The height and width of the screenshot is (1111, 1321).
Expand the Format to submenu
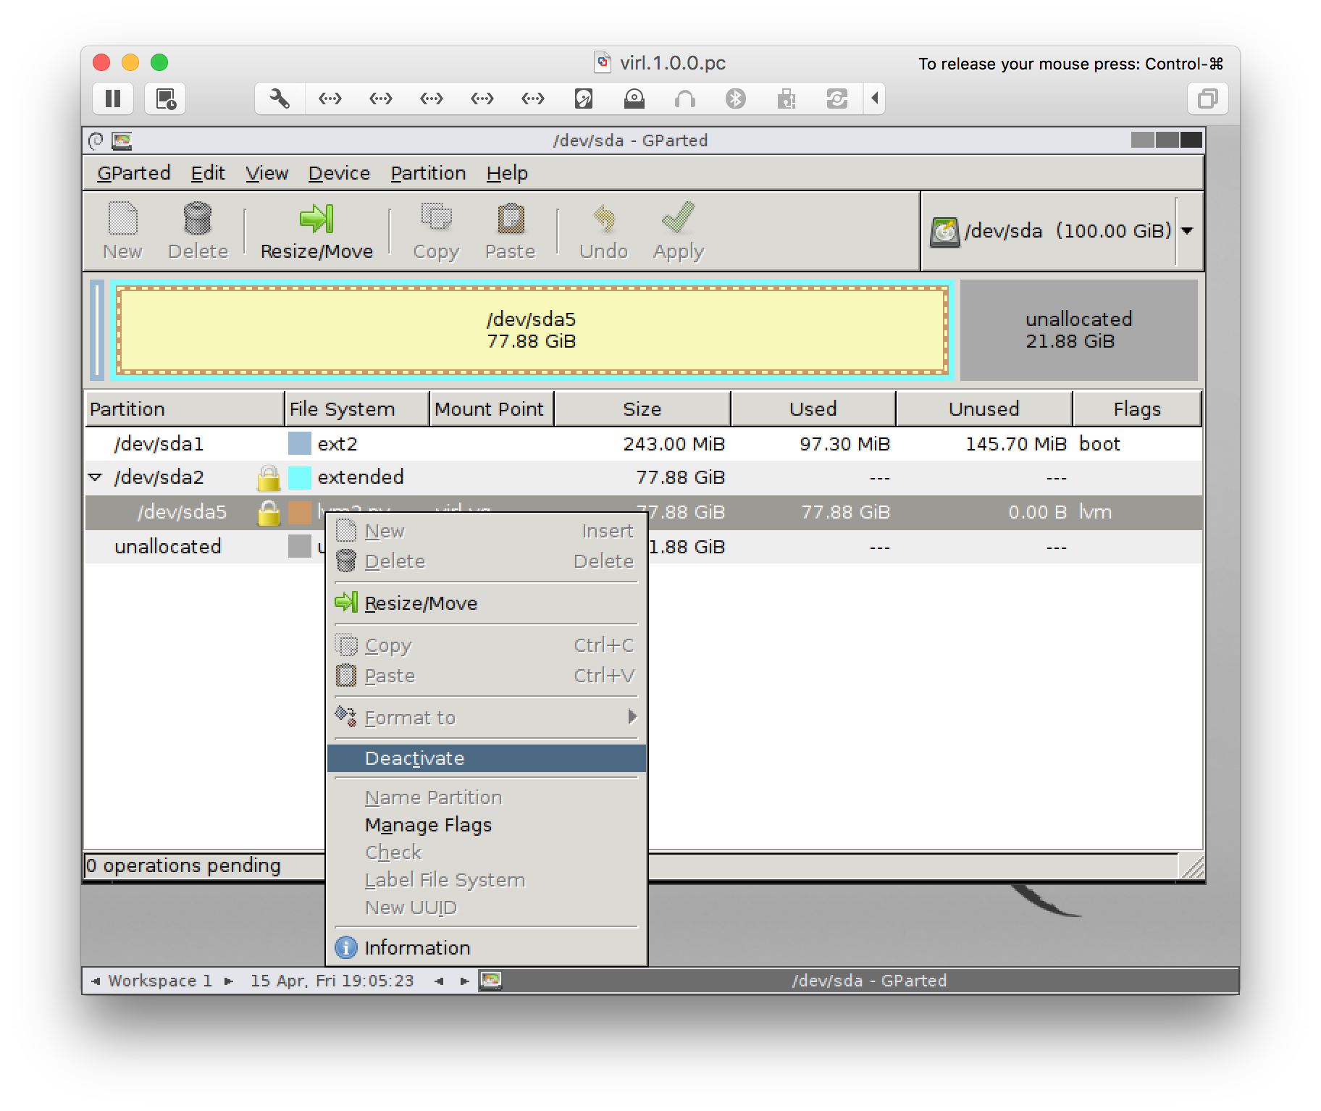[x=411, y=717]
